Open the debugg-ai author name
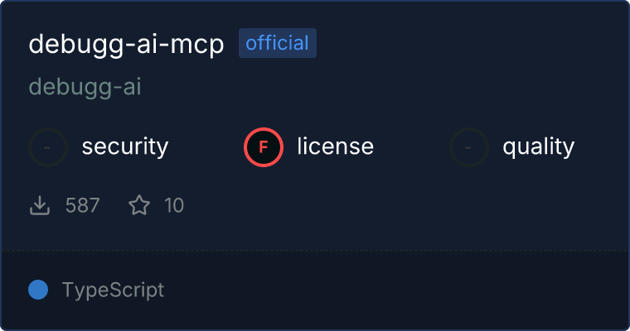This screenshot has height=331, width=630. pos(85,87)
